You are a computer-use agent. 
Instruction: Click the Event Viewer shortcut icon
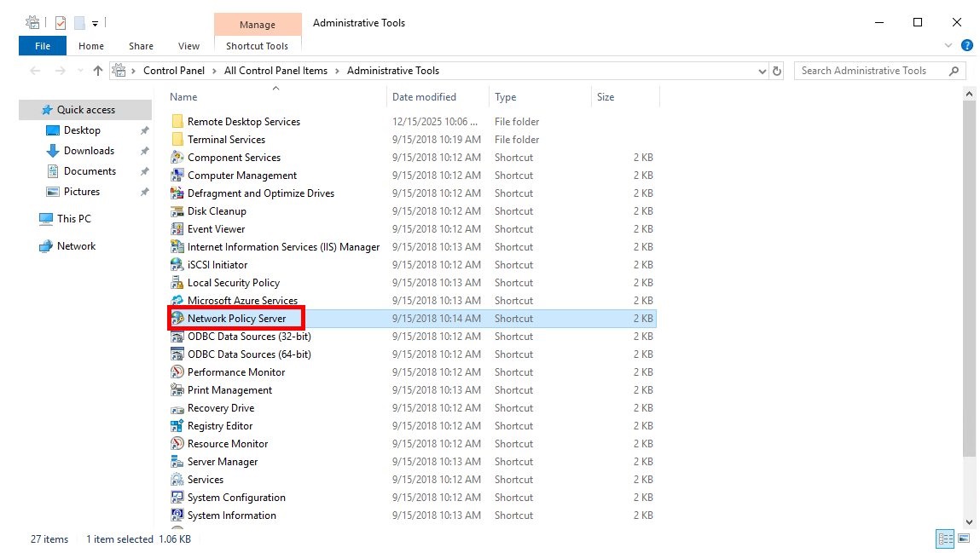177,229
